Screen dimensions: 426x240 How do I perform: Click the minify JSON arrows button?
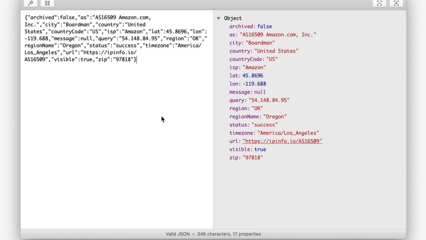[47, 3]
